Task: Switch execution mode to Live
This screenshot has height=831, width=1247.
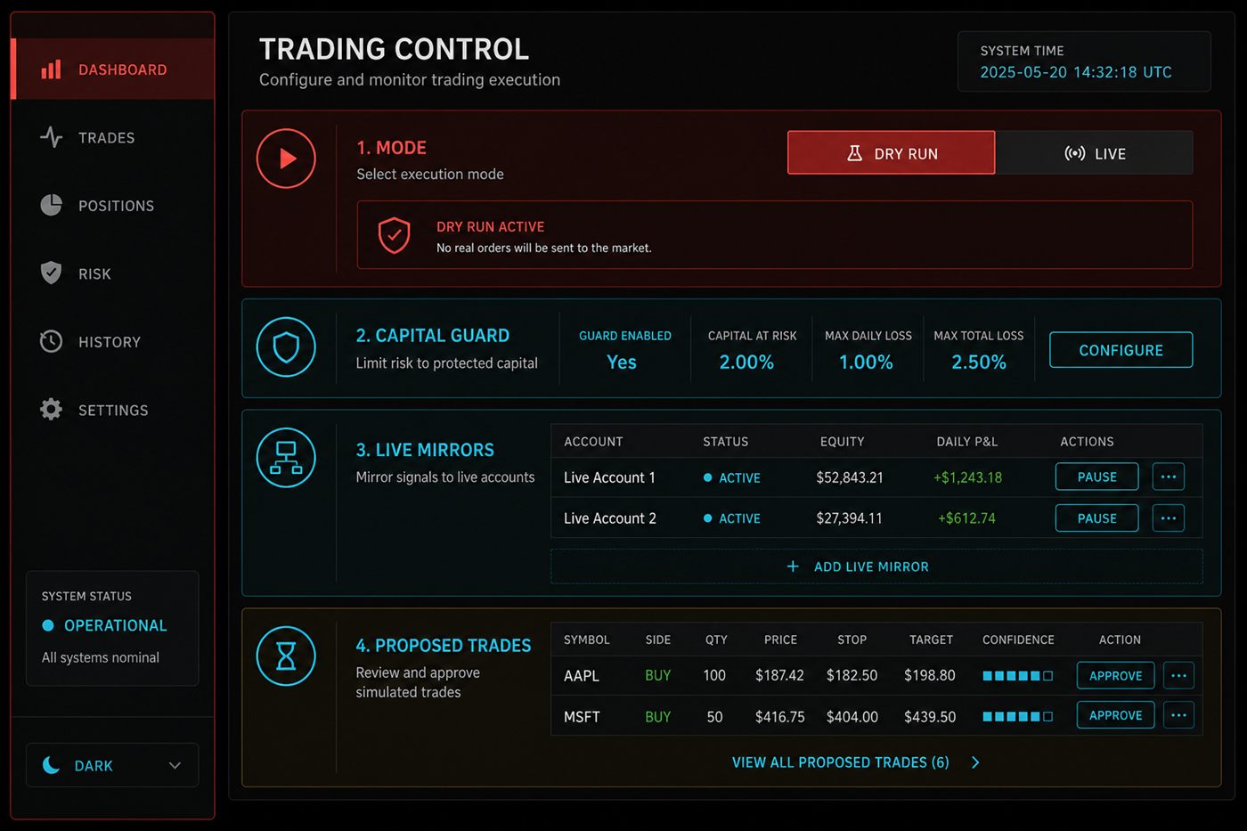Action: point(1094,152)
